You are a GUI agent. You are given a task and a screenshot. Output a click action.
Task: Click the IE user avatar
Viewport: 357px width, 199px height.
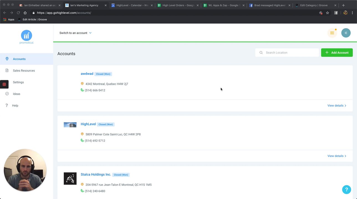pos(346,33)
